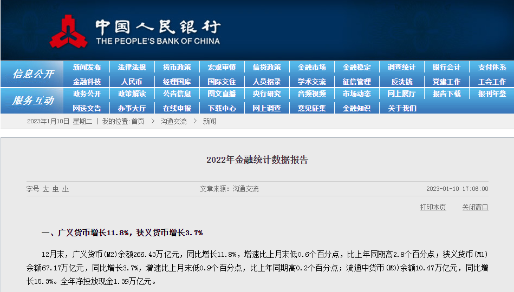Open 政务公开 in service menu
This screenshot has width=514, height=292.
point(87,94)
